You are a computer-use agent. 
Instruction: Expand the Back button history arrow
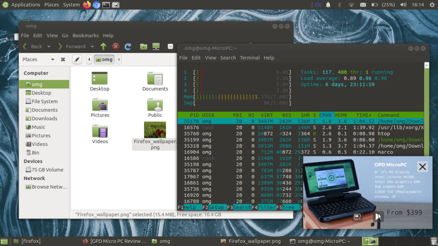[x=48, y=46]
